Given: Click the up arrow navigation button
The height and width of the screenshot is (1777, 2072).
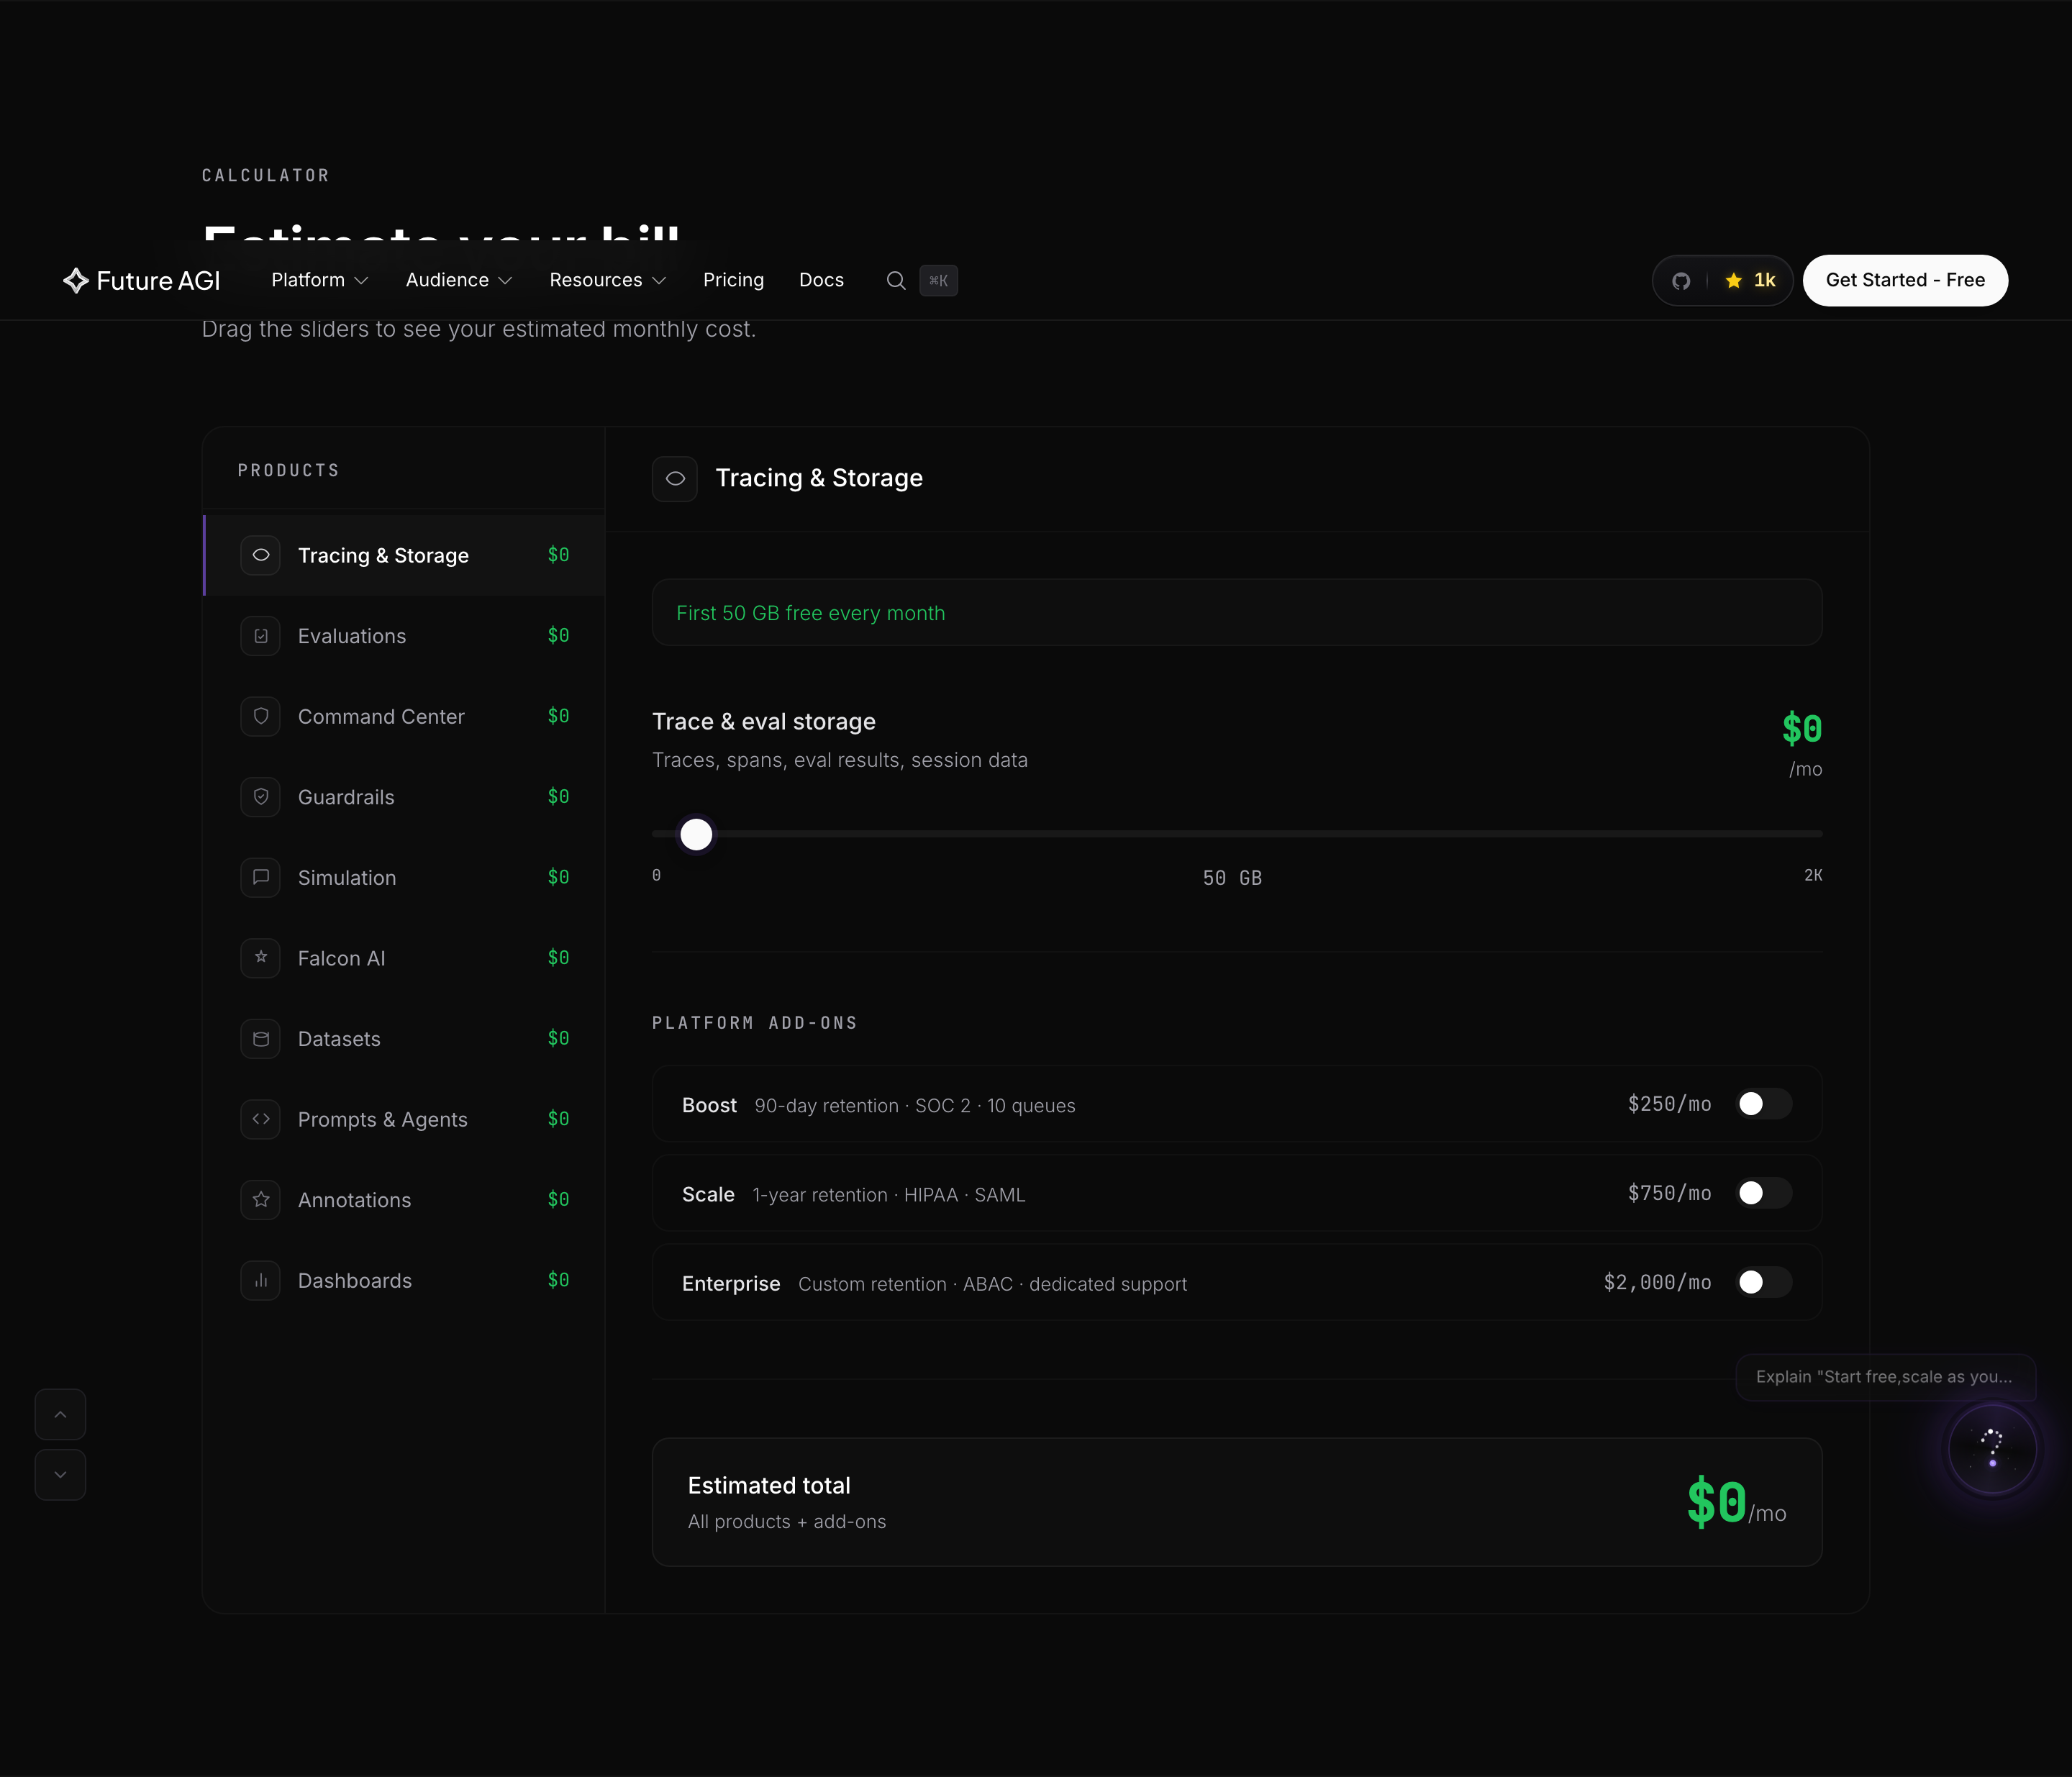Looking at the screenshot, I should (60, 1414).
